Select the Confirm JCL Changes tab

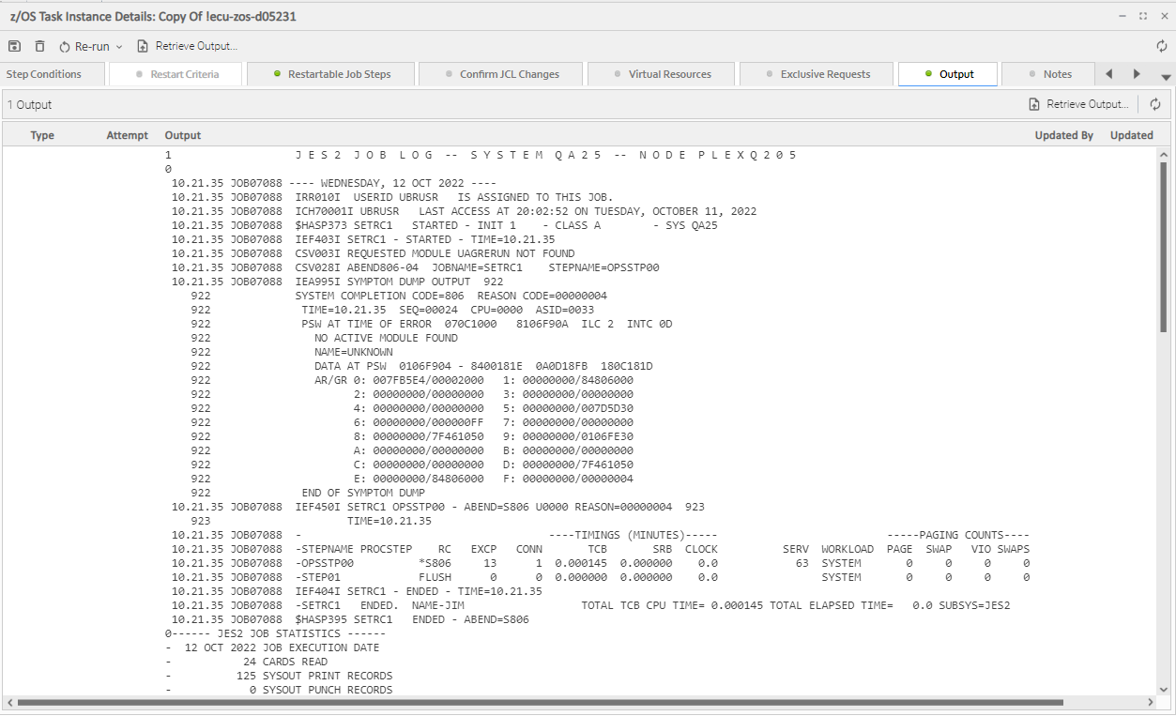point(500,74)
